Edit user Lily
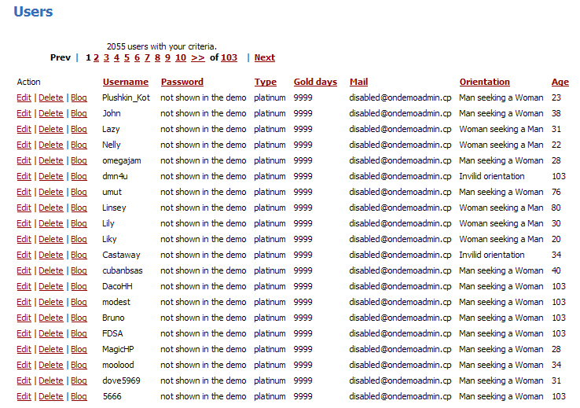 pos(24,223)
